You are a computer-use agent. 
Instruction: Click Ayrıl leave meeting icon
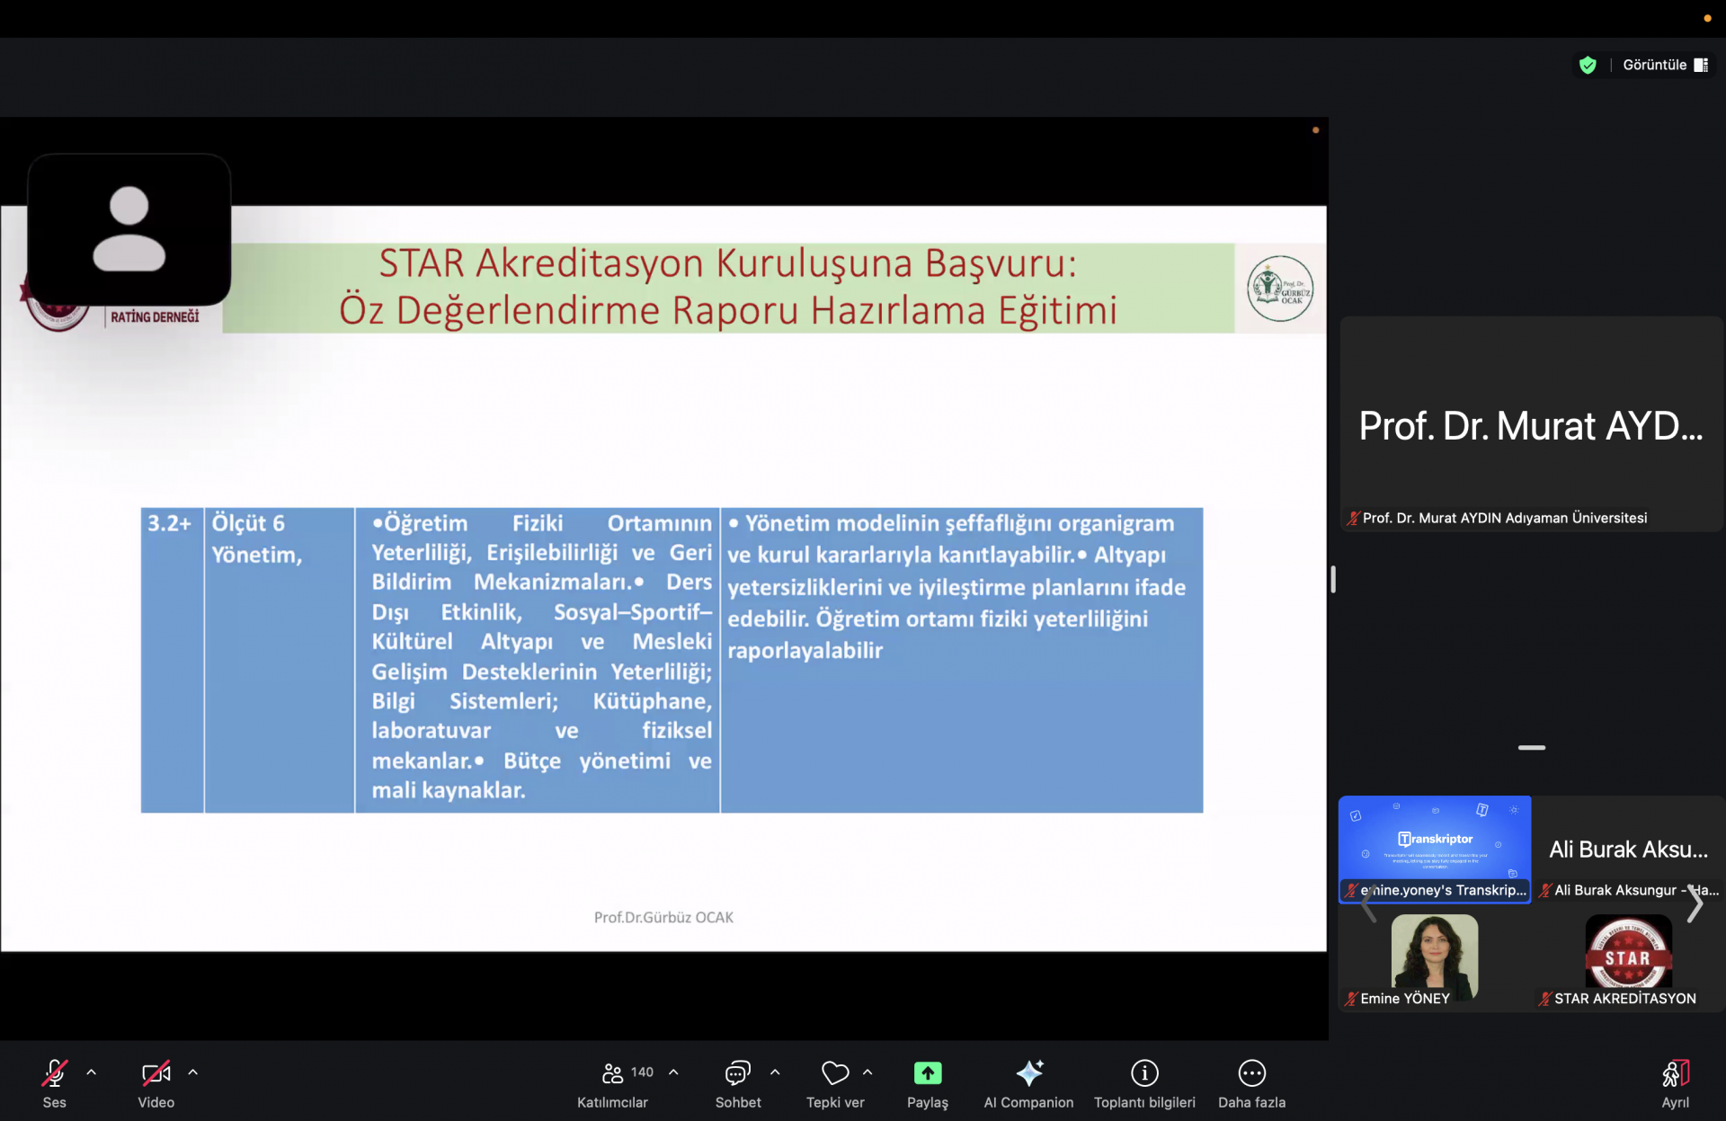coord(1675,1073)
